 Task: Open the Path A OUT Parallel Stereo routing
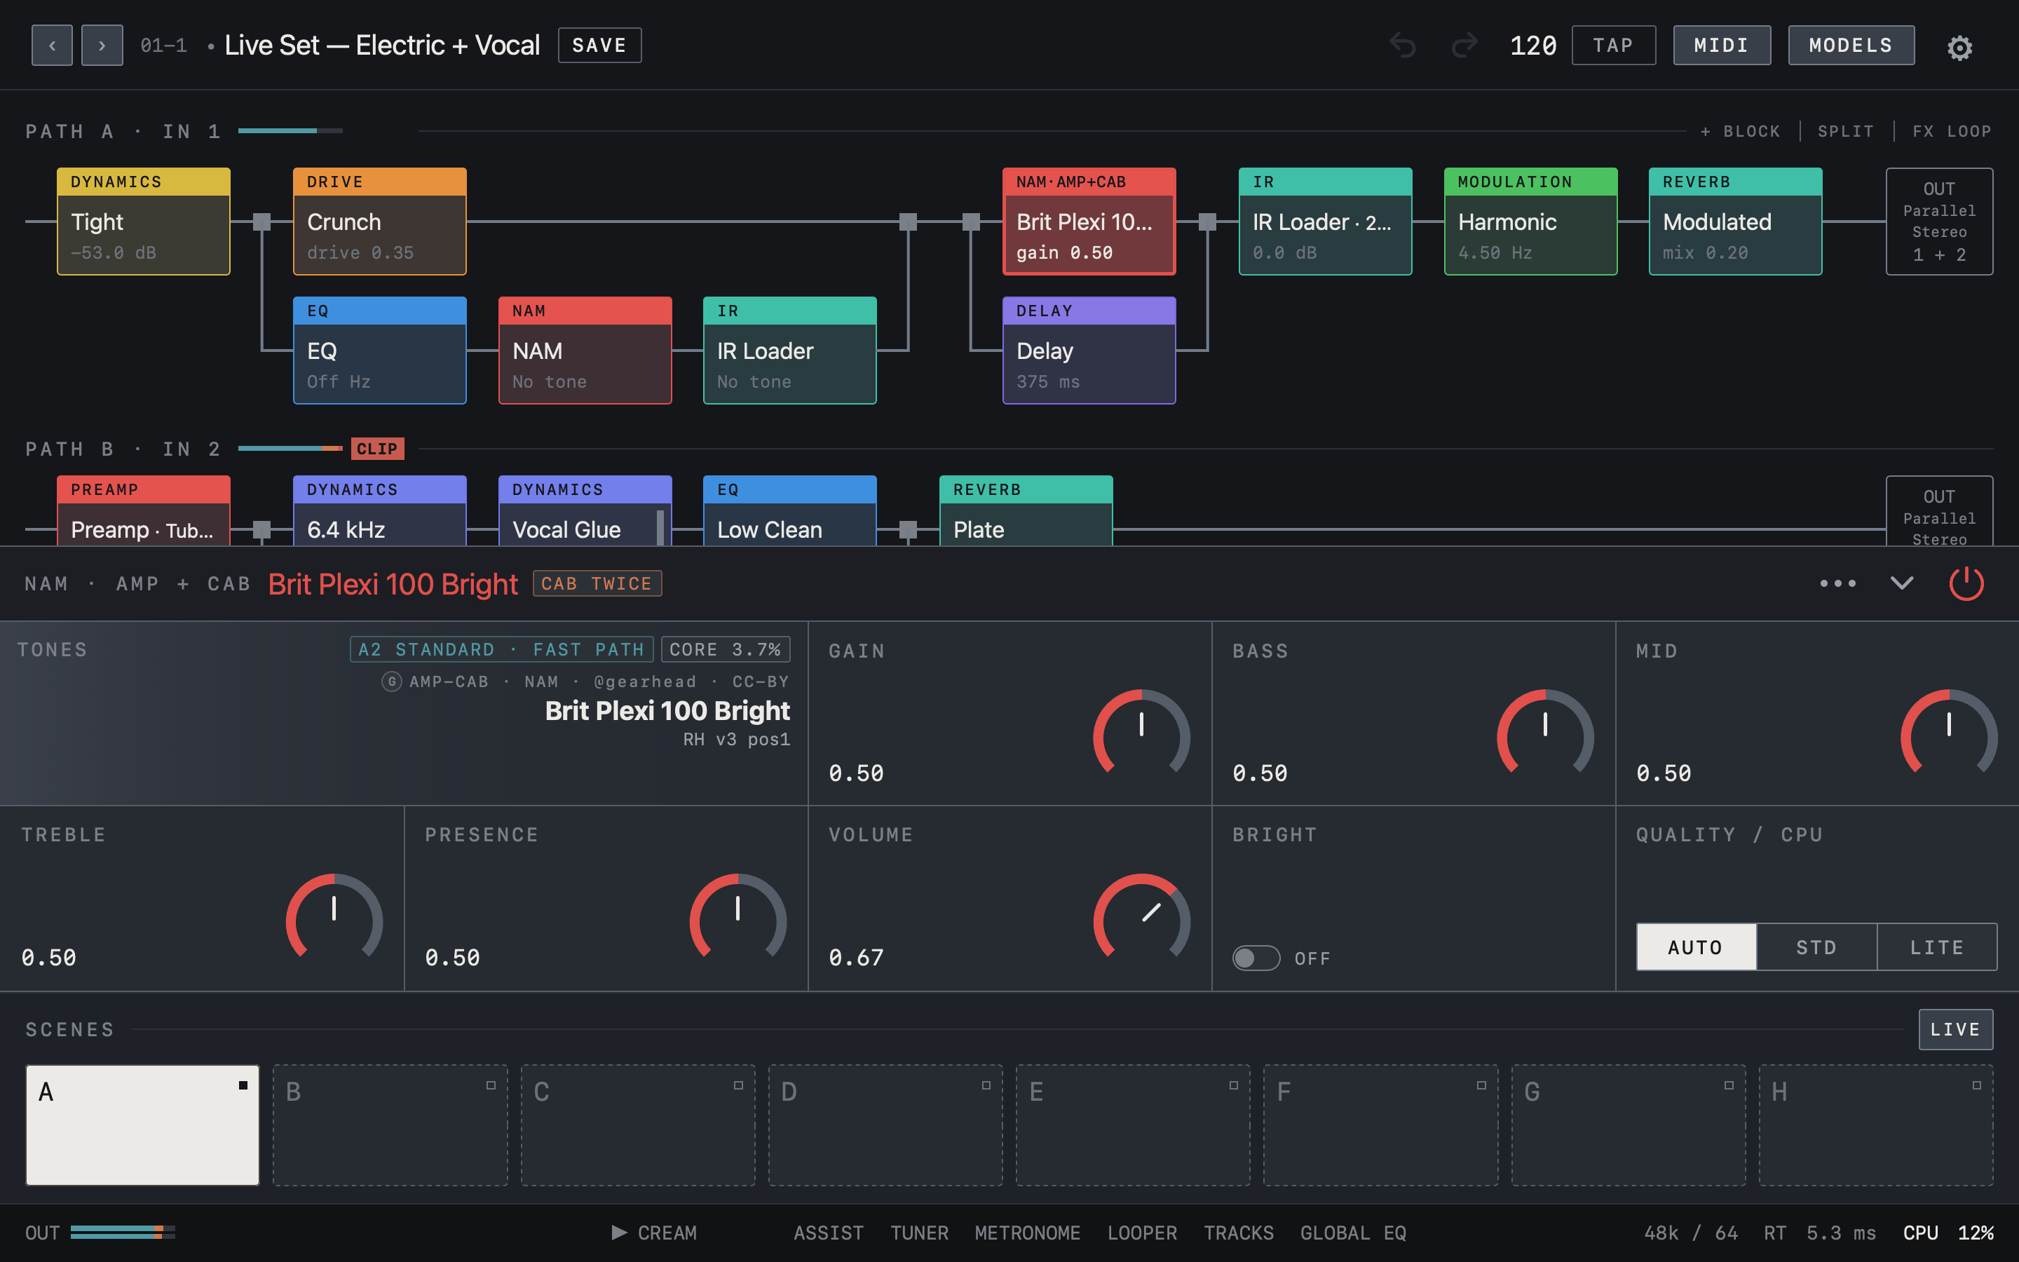(x=1939, y=221)
